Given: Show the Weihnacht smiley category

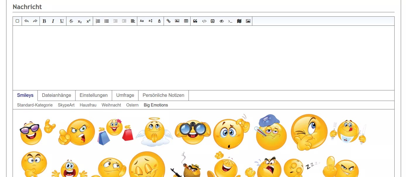Looking at the screenshot, I should coord(111,105).
